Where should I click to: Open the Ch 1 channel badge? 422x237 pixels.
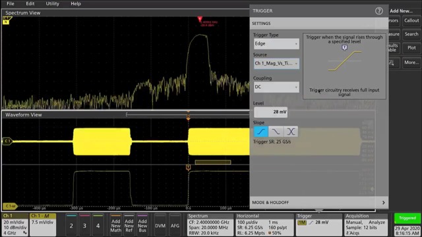[15, 224]
